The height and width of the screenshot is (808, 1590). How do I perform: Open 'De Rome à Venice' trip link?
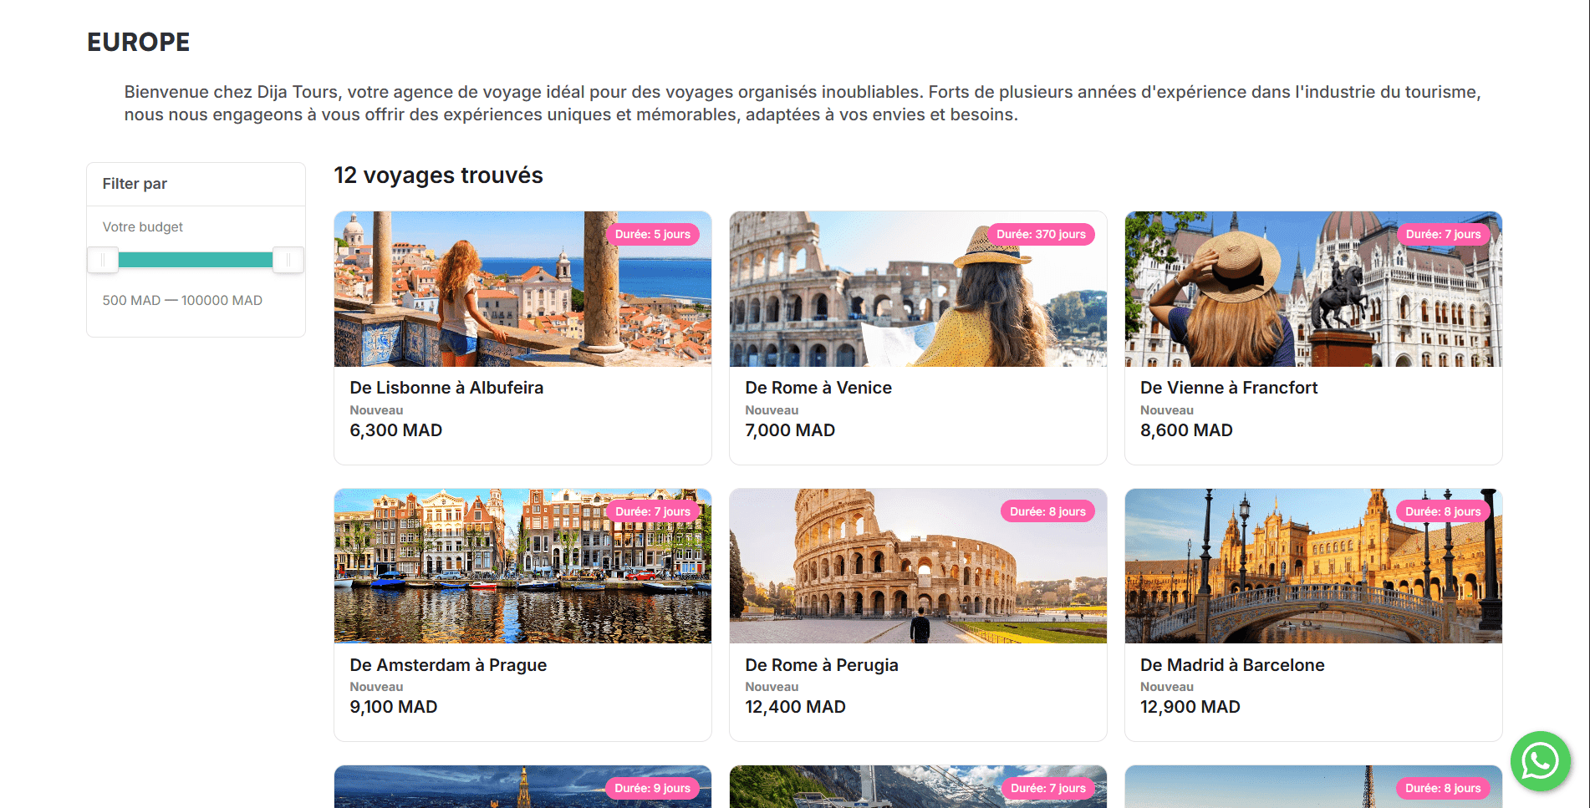pyautogui.click(x=818, y=387)
